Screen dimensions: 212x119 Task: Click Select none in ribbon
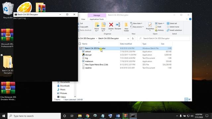(173, 27)
